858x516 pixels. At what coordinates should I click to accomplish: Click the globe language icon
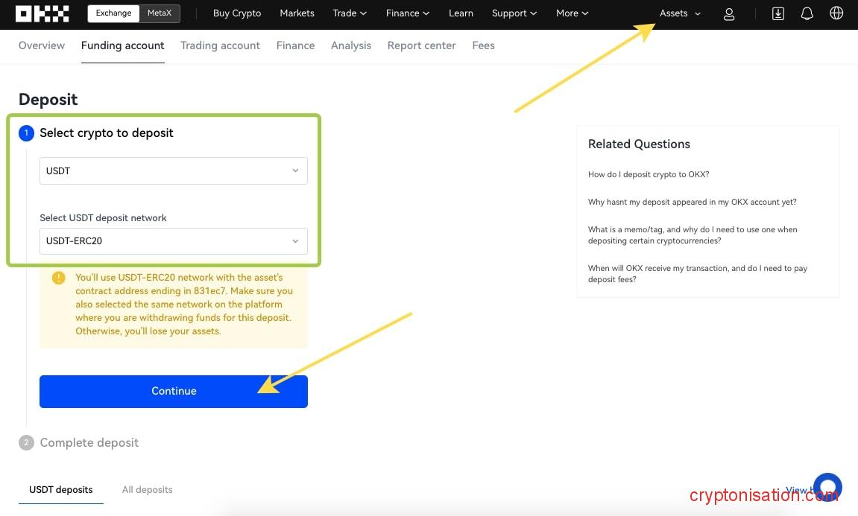coord(836,13)
